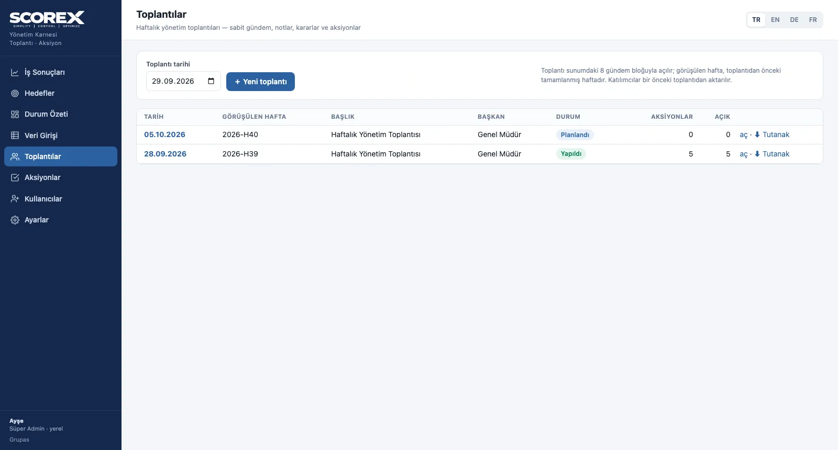838x450 pixels.
Task: Open Kullanıcılar menu entry
Action: tap(61, 199)
